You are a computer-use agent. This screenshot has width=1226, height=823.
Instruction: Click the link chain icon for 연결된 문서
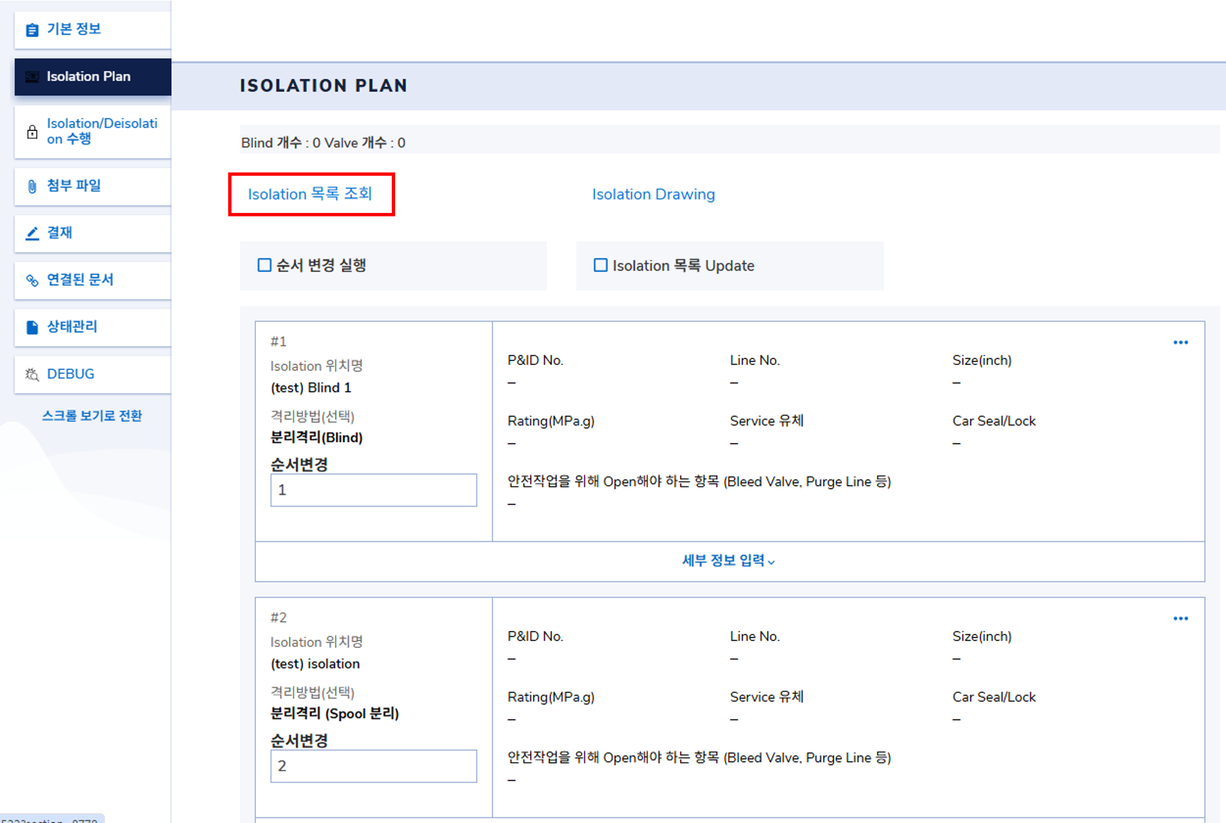point(32,280)
